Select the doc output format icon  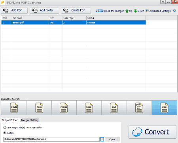(x=164, y=108)
